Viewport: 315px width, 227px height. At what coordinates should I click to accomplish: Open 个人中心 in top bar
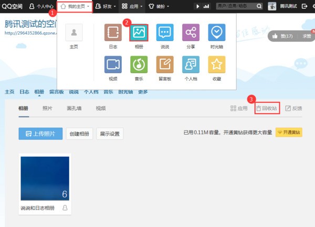point(41,6)
